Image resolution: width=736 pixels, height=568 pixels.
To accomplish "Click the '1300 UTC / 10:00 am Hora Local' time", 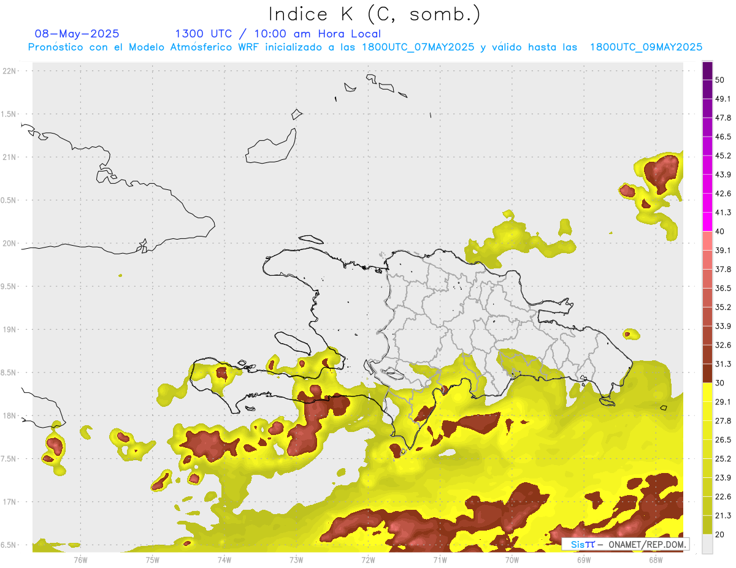I will tap(278, 34).
